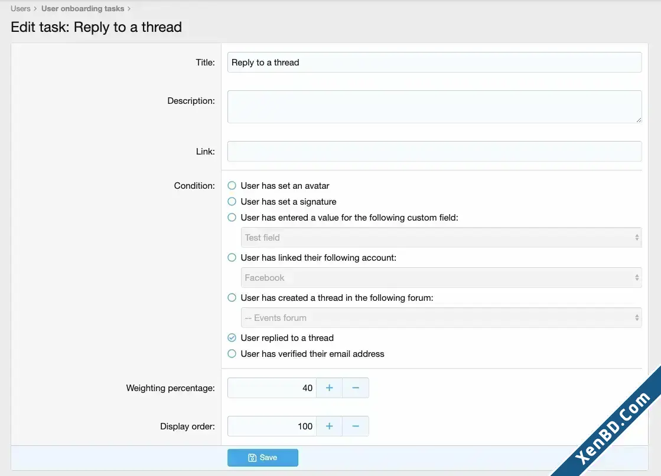The image size is (661, 476).
Task: Click the 'Description:' label
Action: [191, 101]
